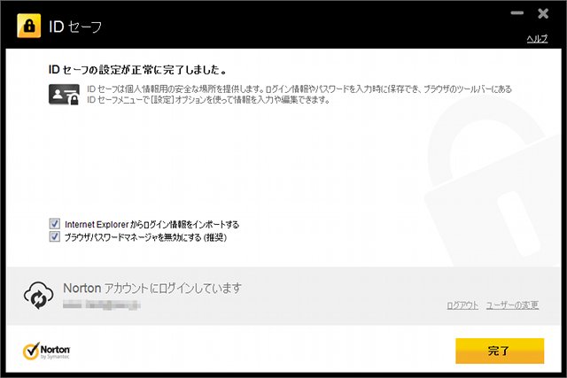Viewport: 567px width, 378px height.
Task: Click the ID Safe yellow padlock icon
Action: 29,26
